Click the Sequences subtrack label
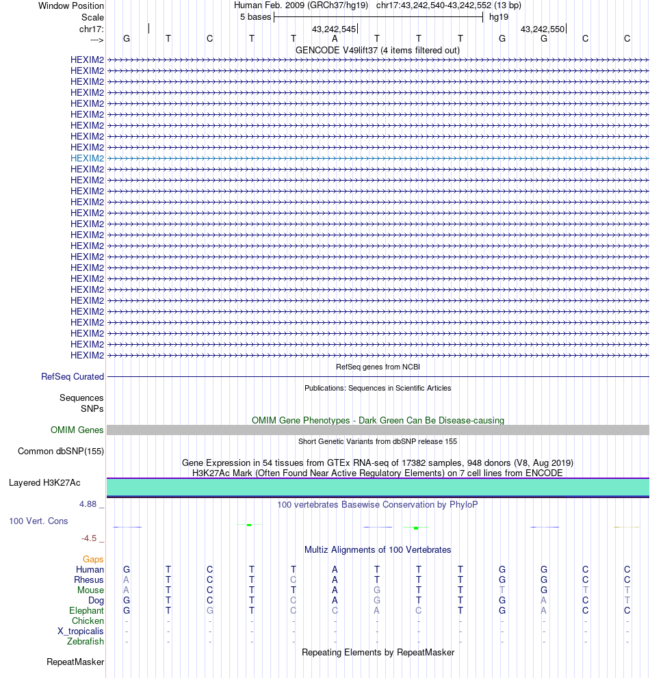Viewport: 650px width, 678px height. [x=81, y=397]
